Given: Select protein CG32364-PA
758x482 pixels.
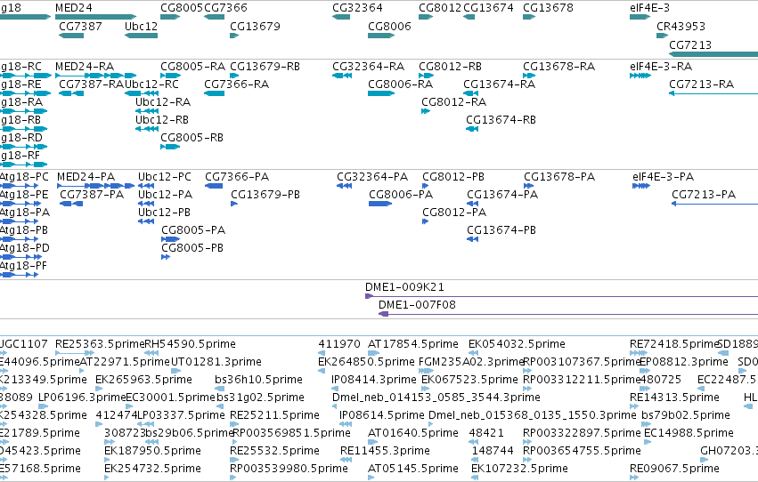Looking at the screenshot, I should click(x=344, y=186).
